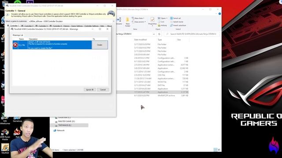Select the WOW File row in file list
Screen dimensions: 282x158
(152, 82)
